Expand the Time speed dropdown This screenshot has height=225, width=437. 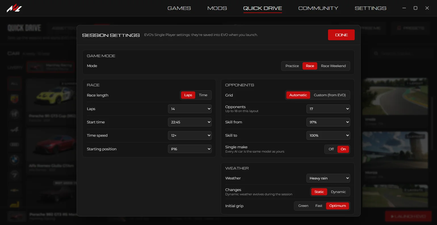pyautogui.click(x=190, y=136)
